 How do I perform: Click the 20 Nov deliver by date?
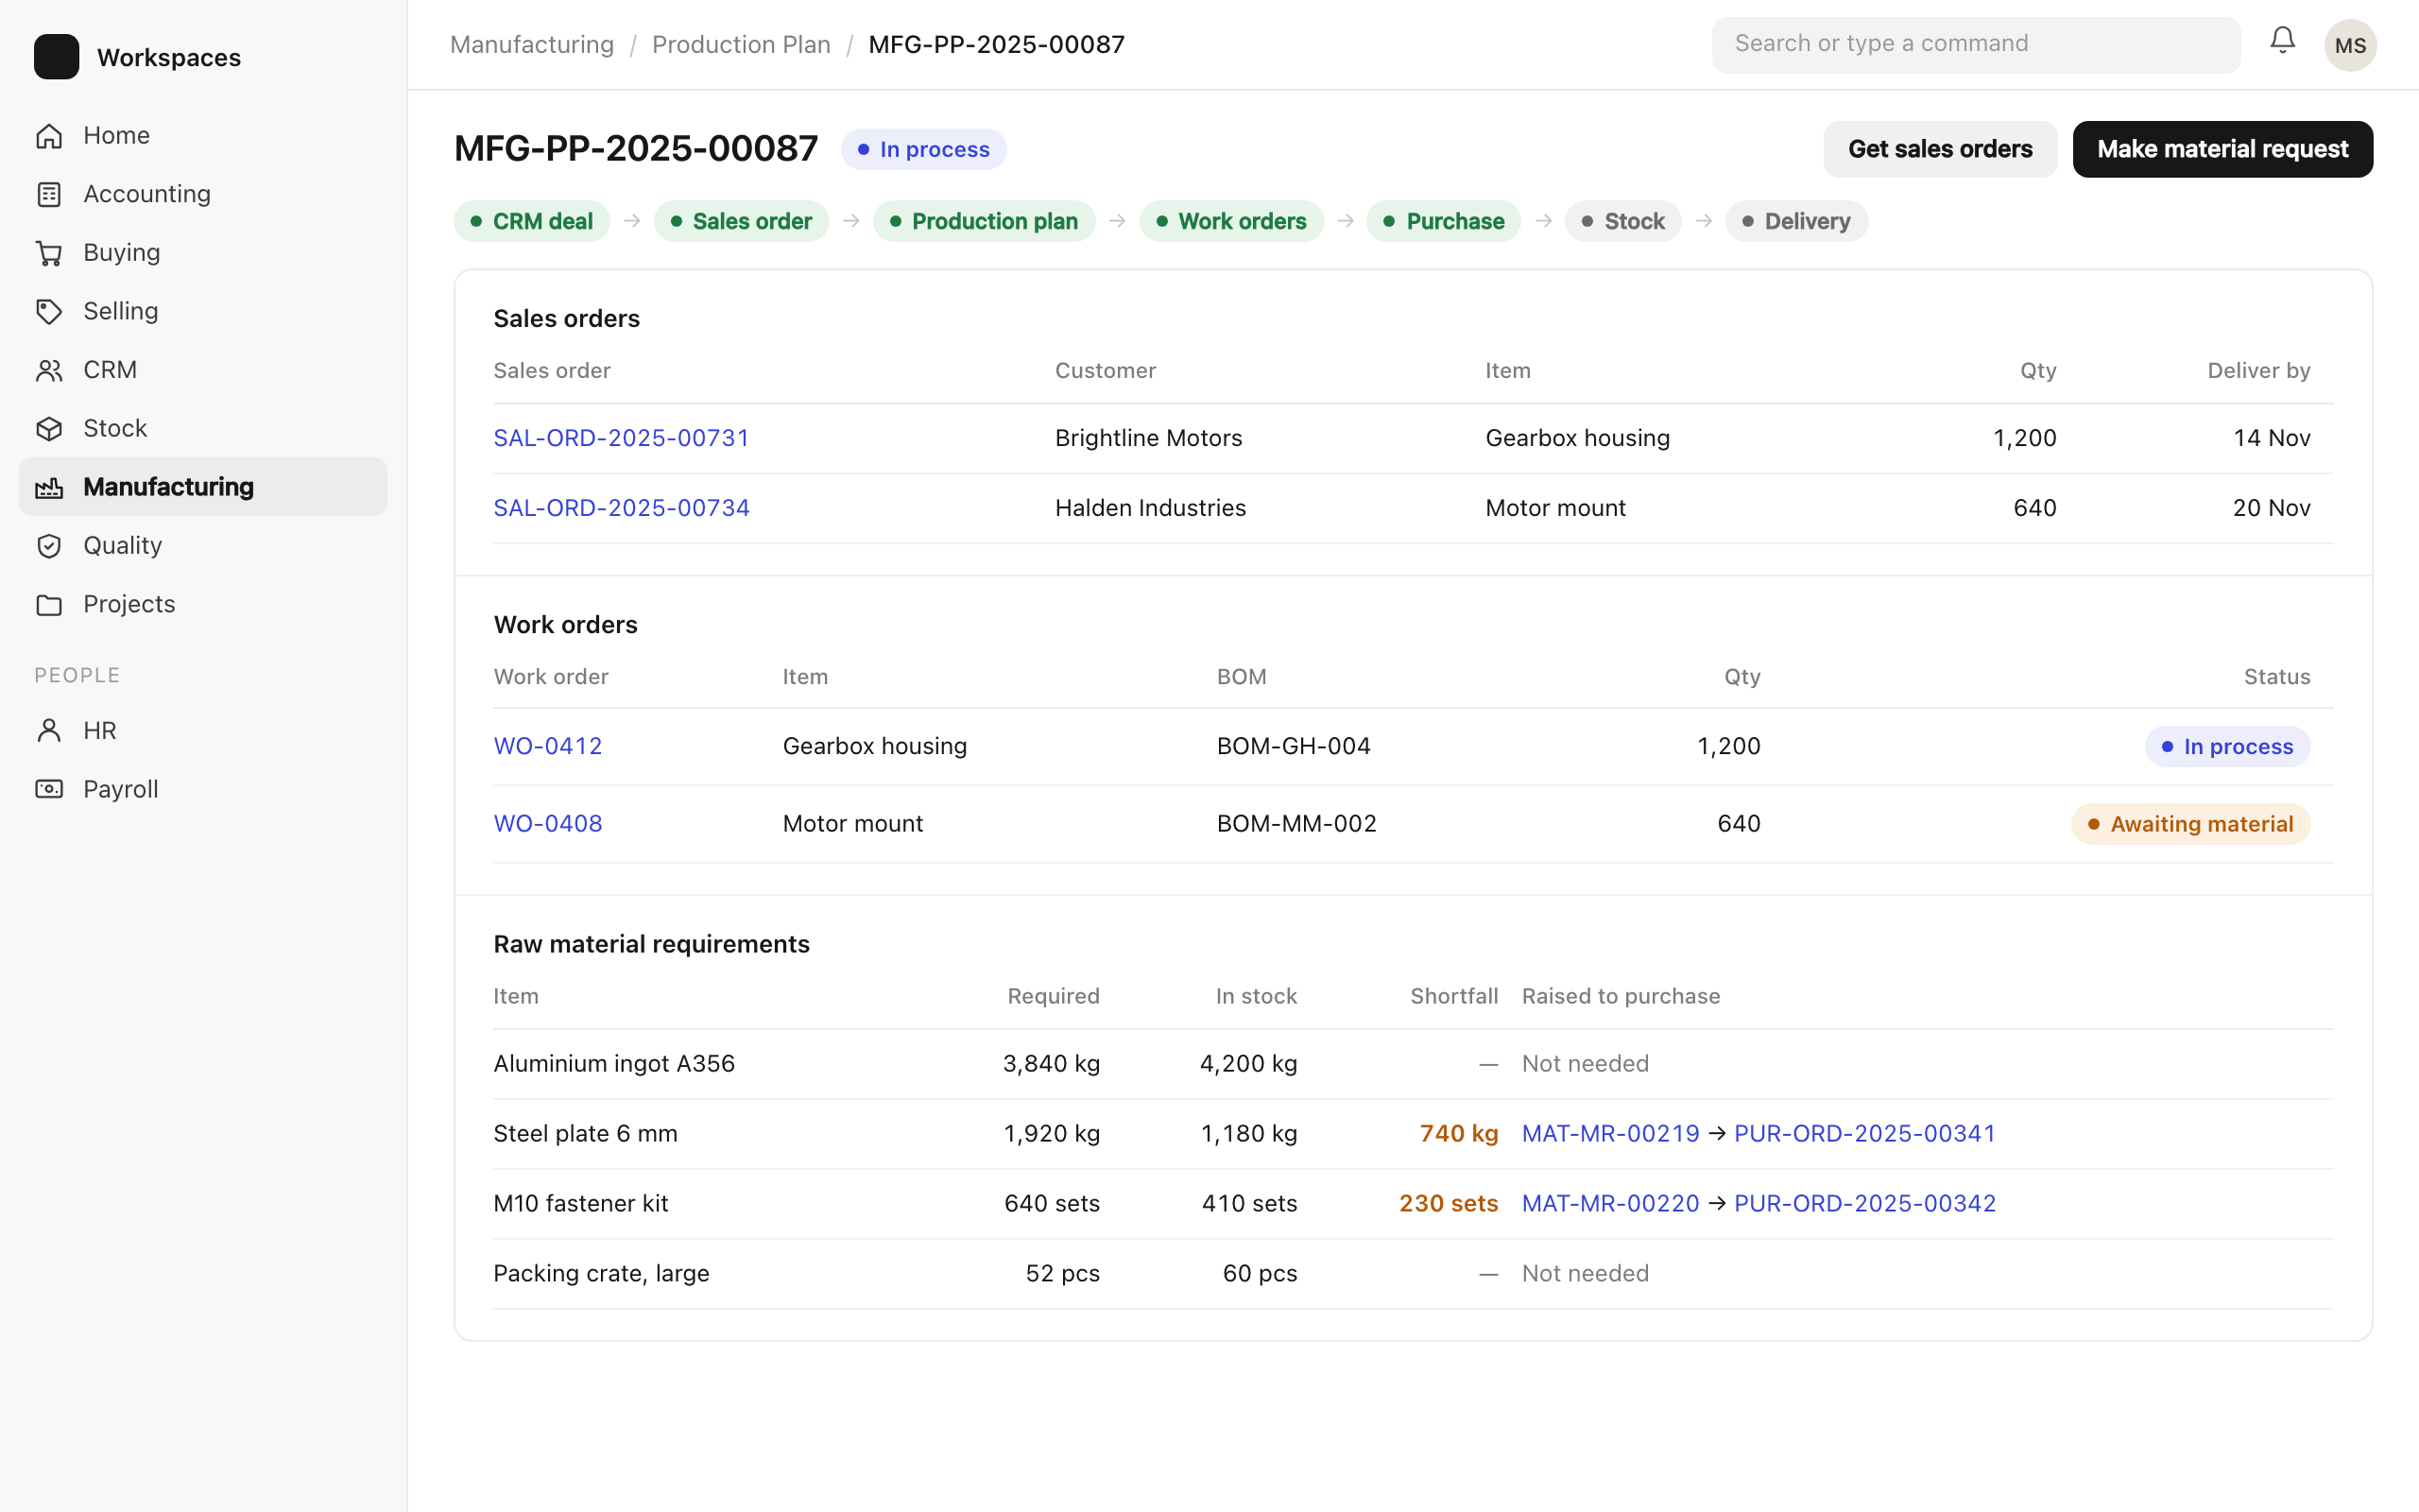pyautogui.click(x=2271, y=508)
